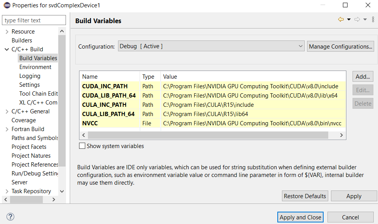The width and height of the screenshot is (378, 224).
Task: Open the back history dropdown arrow
Action: 349,20
